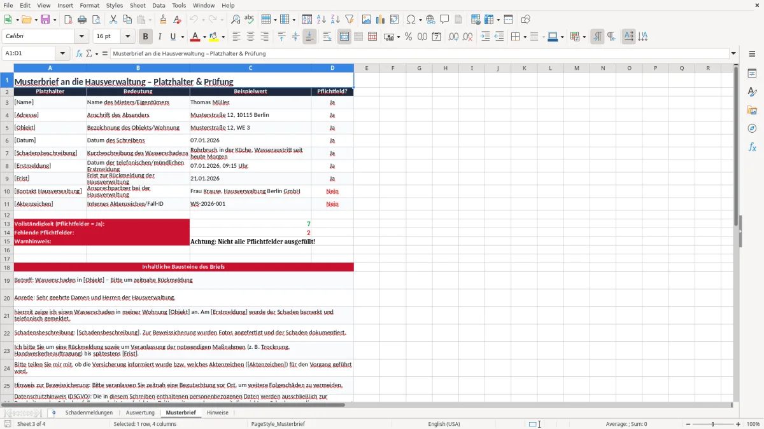The image size is (764, 429).
Task: Open Borders dropdown arrow
Action: pos(525,37)
